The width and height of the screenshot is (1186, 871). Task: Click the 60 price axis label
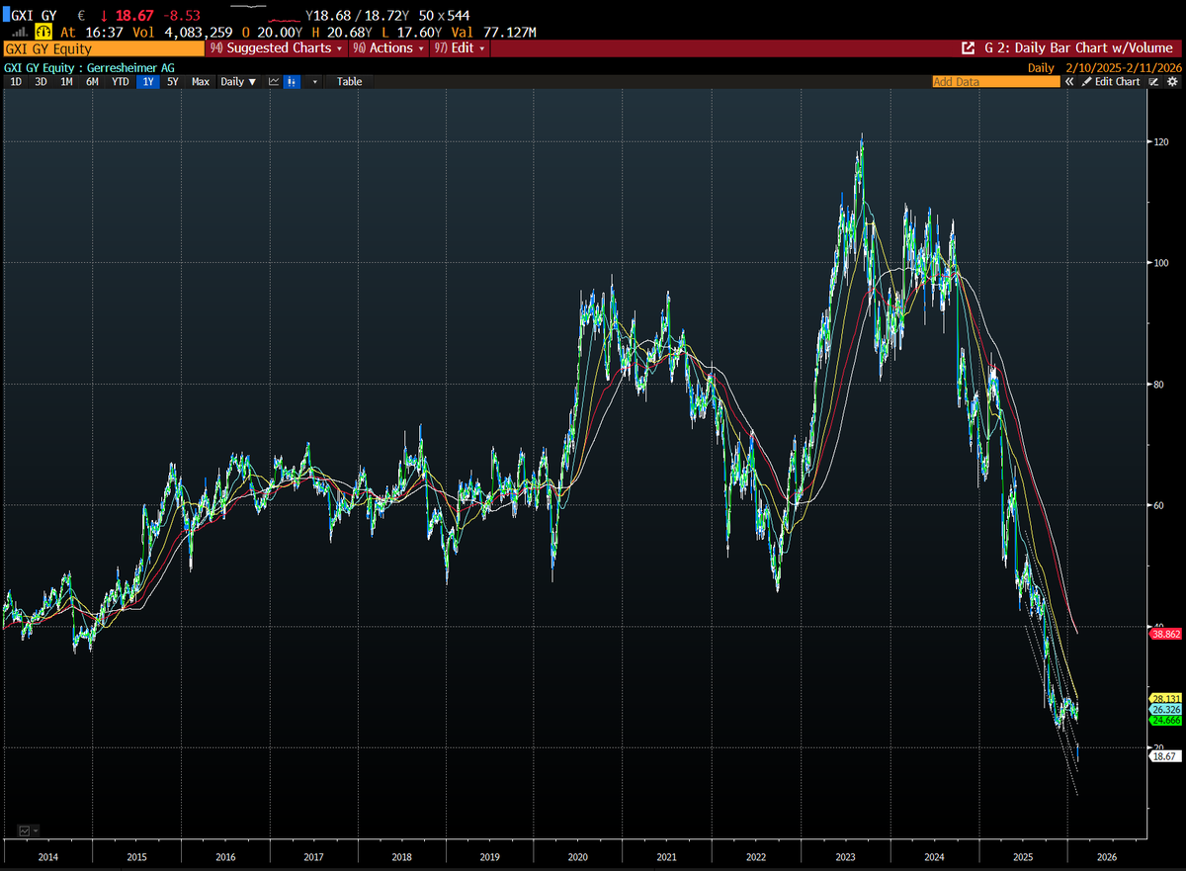(1157, 505)
